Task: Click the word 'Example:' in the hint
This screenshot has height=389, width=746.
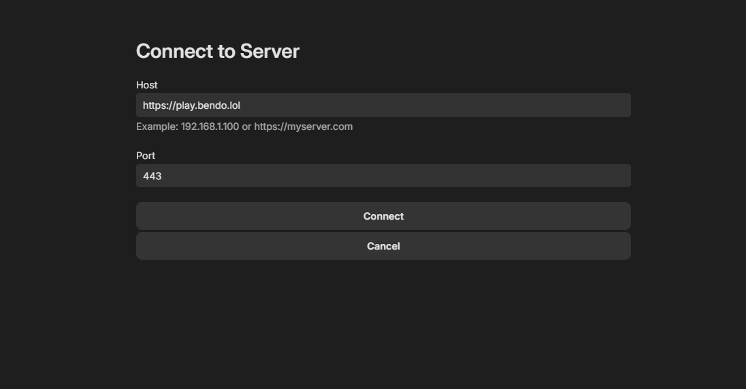Action: coord(157,126)
